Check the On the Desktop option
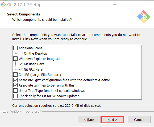 click(21, 53)
